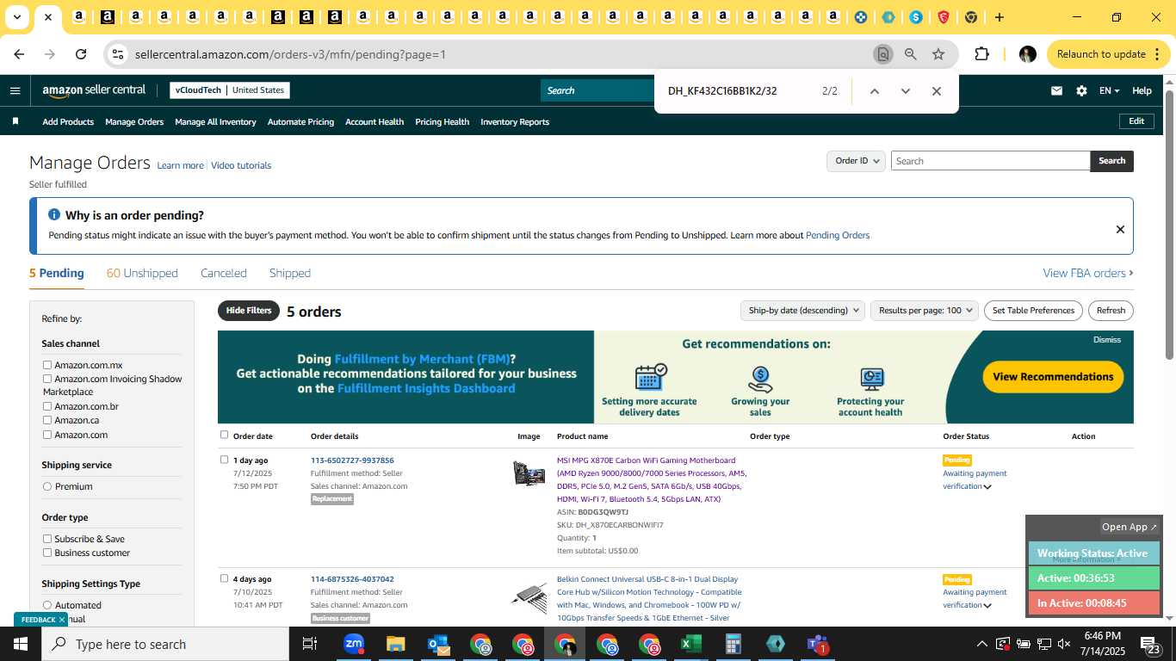Viewport: 1176px width, 661px height.
Task: Open Seller Central settings gear
Action: click(1081, 90)
